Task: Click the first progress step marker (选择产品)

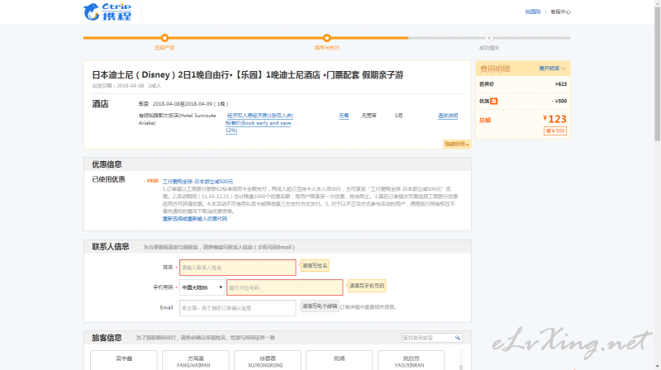Action: click(x=164, y=38)
